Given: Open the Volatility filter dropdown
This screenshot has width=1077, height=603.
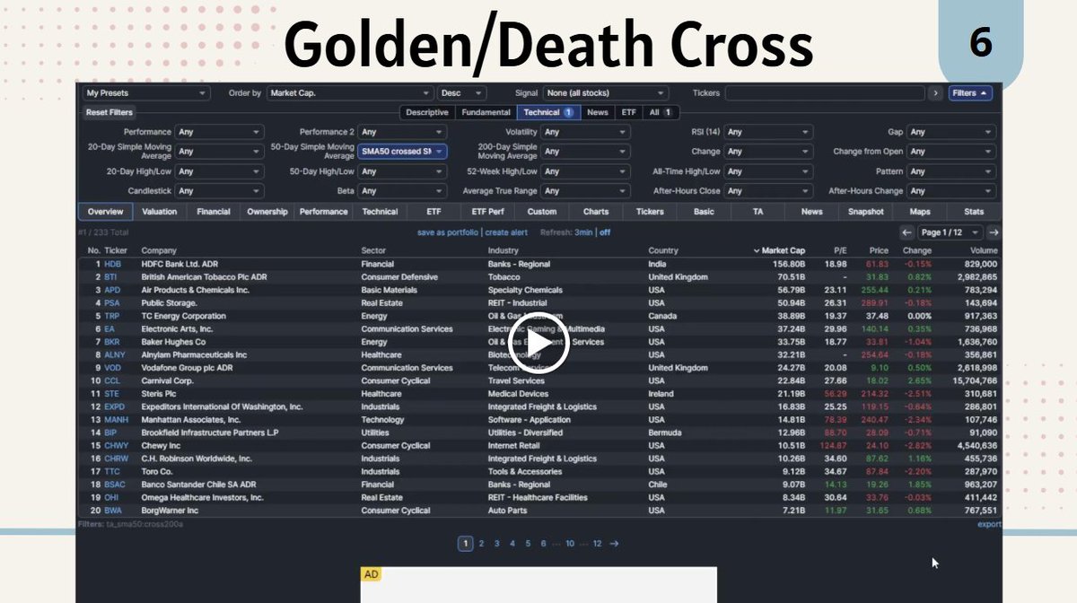Looking at the screenshot, I should [x=585, y=132].
